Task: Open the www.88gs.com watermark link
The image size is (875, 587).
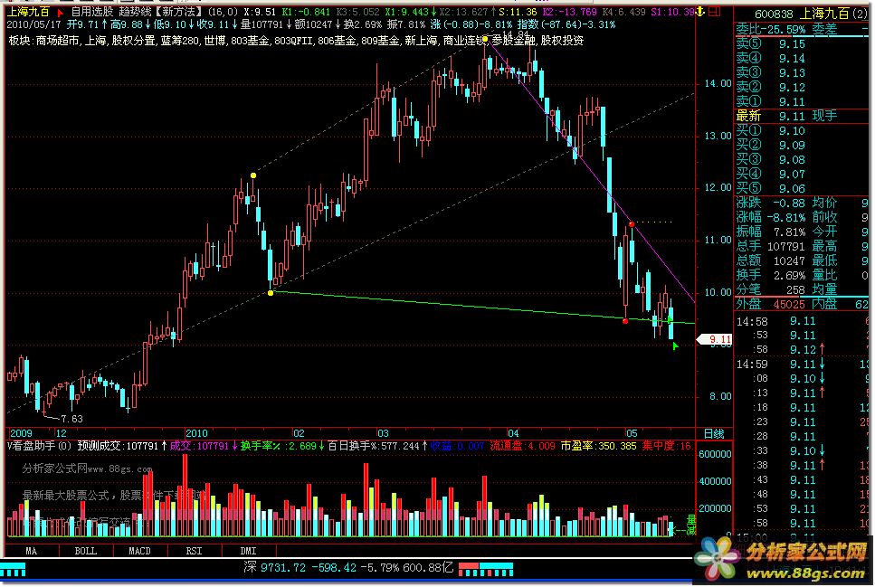Action: (805, 573)
